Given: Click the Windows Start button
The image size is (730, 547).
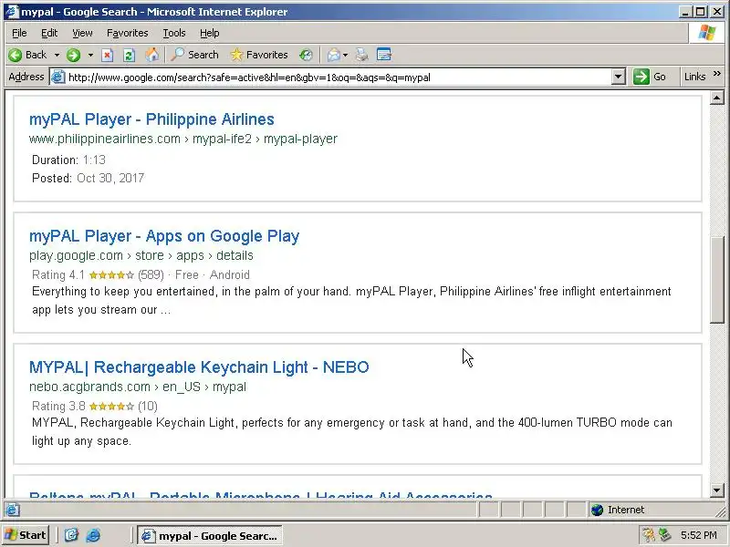Looking at the screenshot, I should click(x=26, y=535).
